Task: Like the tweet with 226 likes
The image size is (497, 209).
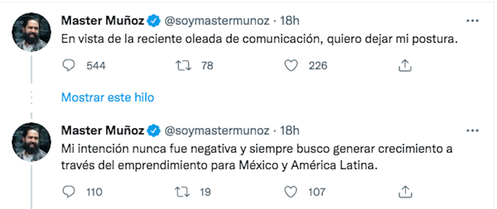Action: (x=292, y=66)
